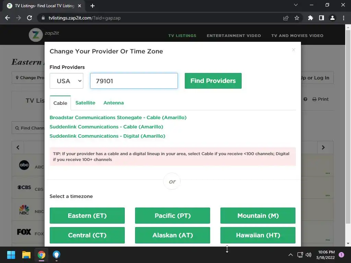Select Alaskan (AT) timezone

(173, 235)
